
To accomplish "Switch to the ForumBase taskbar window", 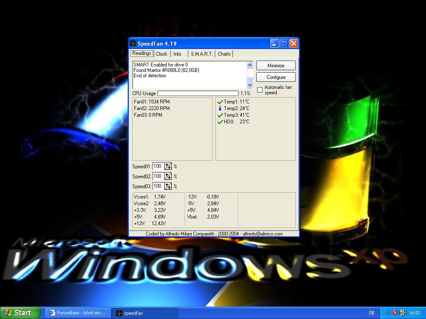I will click(x=78, y=313).
